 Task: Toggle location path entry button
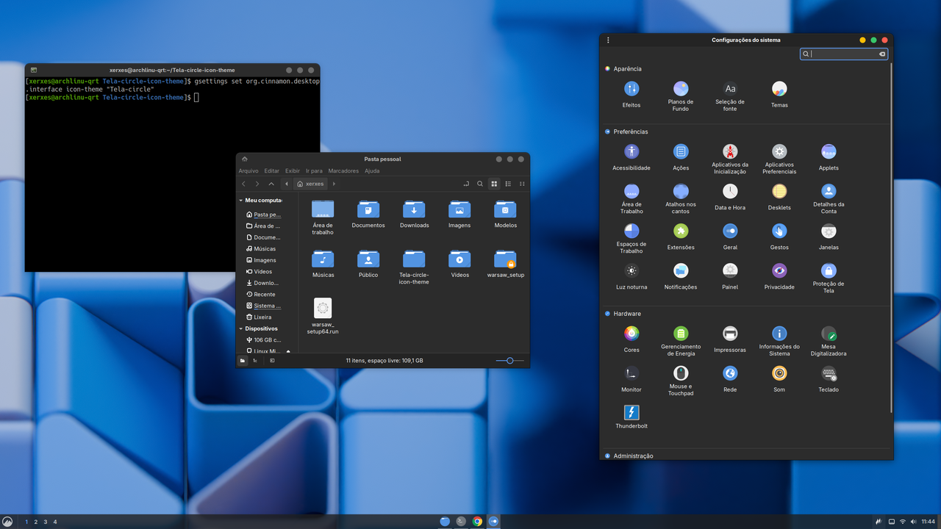pos(466,184)
